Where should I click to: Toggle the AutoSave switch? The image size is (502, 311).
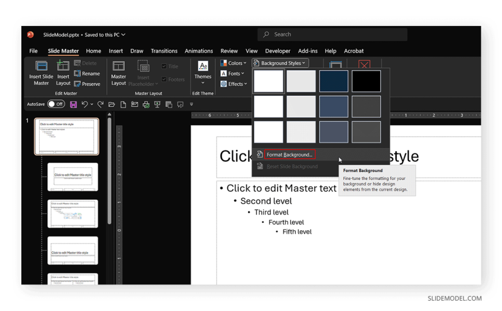click(56, 104)
